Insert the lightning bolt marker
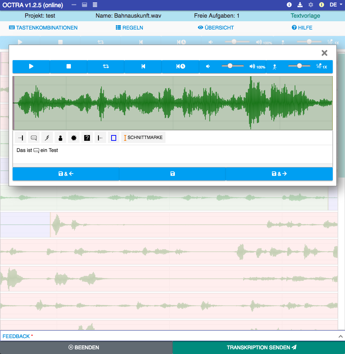The height and width of the screenshot is (354, 345). pyautogui.click(x=47, y=138)
